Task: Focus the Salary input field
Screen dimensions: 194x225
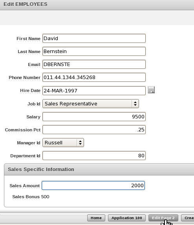Action: (94, 117)
